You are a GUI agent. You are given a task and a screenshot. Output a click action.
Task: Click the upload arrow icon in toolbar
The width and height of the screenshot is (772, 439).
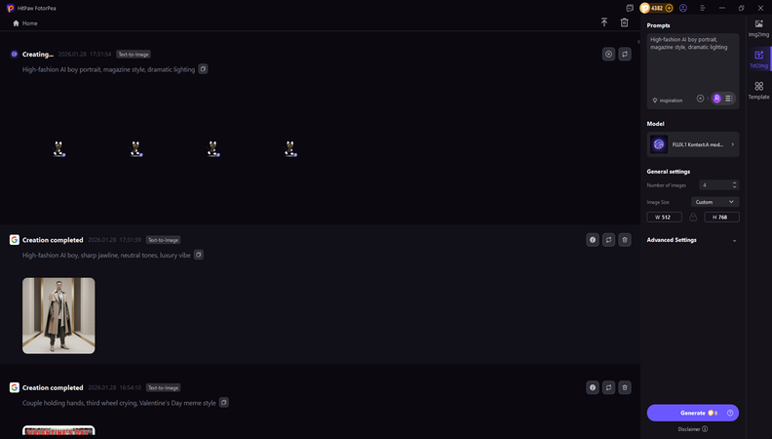point(604,22)
